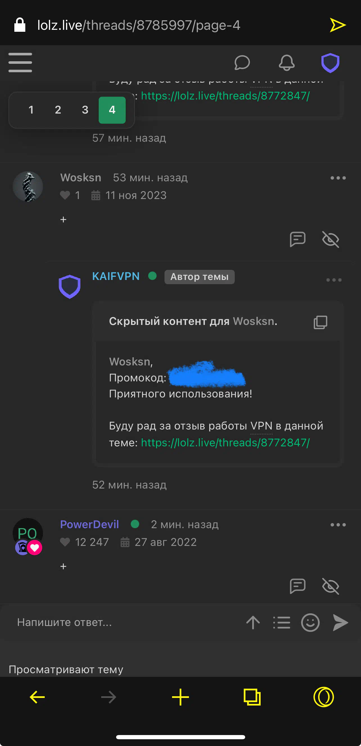The width and height of the screenshot is (361, 746).
Task: Toggle hidden-eye icon on Wosksn's post
Action: point(331,239)
